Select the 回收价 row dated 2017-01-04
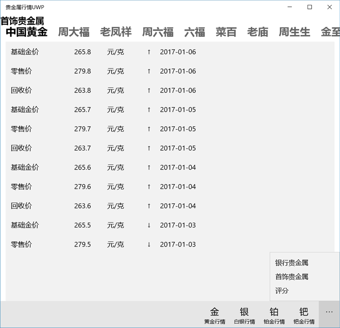The width and height of the screenshot is (340, 328). pyautogui.click(x=170, y=206)
